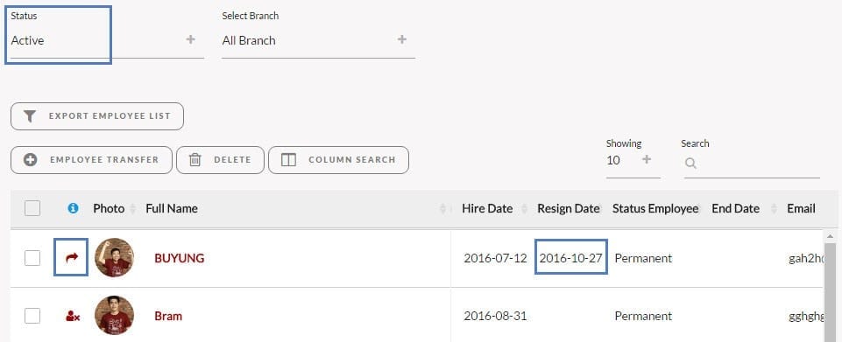The height and width of the screenshot is (342, 842).
Task: Click the email cell in BUYUNG row
Action: click(x=805, y=258)
